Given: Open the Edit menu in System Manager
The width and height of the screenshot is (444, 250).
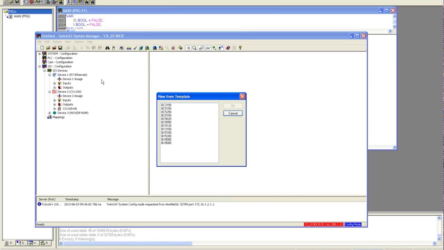Looking at the screenshot, I should (x=47, y=42).
